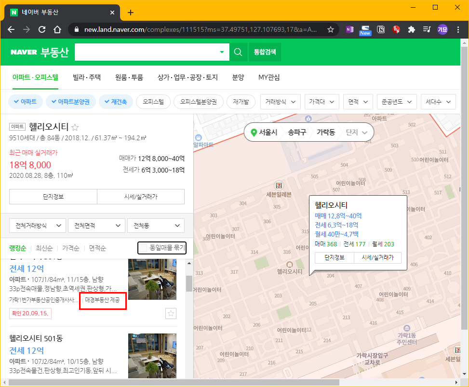Select the MY관심 tab
Viewport: 469px width, 387px height.
pos(269,77)
